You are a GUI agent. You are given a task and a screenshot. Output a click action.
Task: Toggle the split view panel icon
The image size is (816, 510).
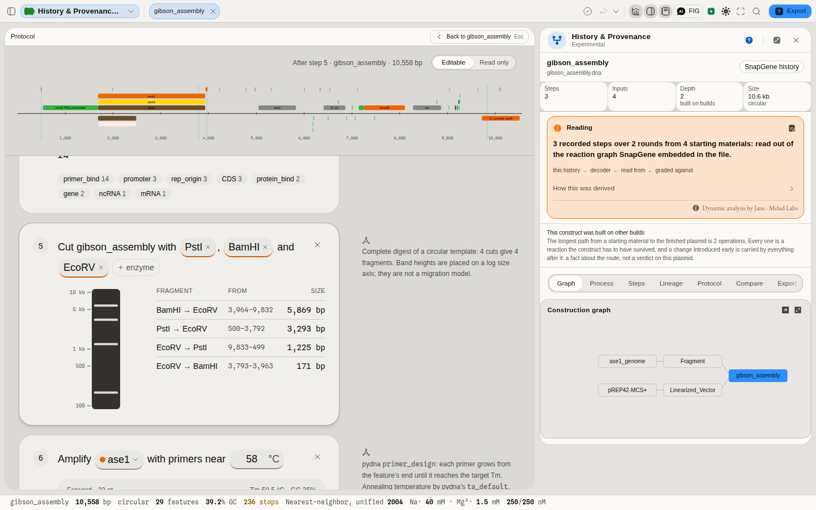[x=651, y=11]
